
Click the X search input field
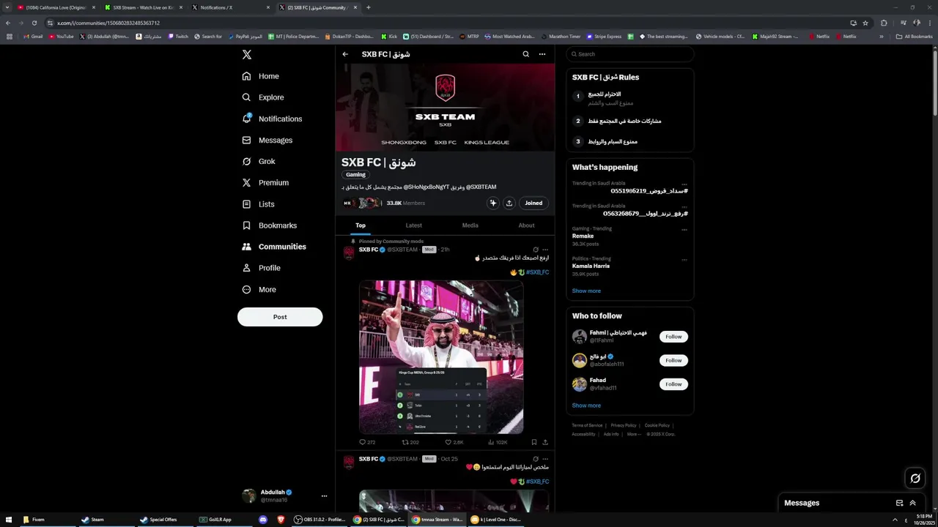coord(630,54)
